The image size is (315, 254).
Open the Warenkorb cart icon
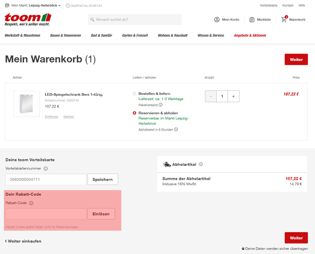[284, 19]
